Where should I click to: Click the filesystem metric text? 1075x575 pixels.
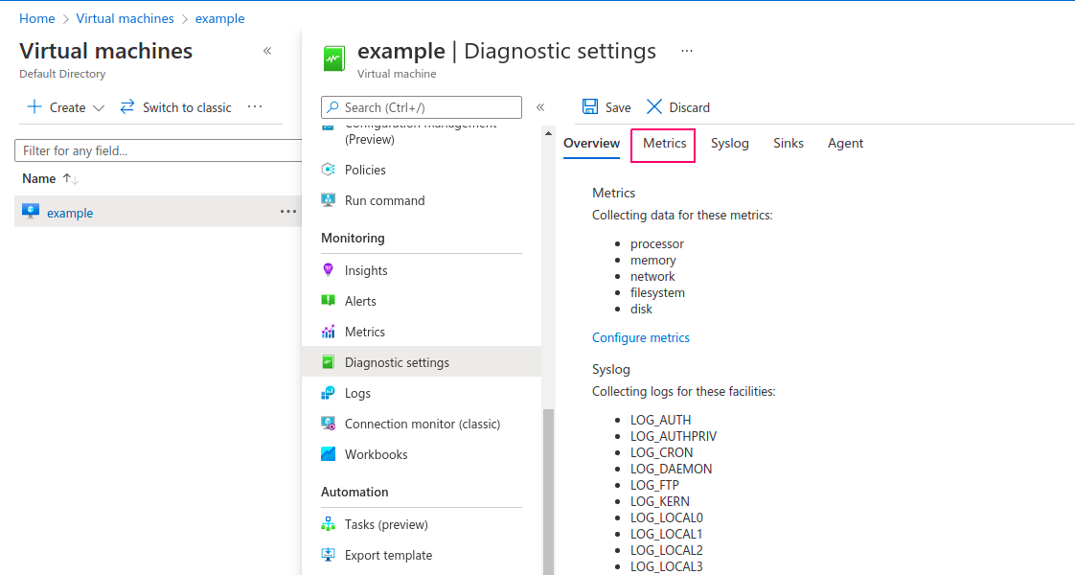coord(657,292)
